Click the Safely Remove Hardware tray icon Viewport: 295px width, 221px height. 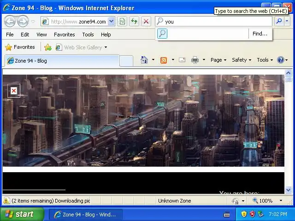point(261,214)
